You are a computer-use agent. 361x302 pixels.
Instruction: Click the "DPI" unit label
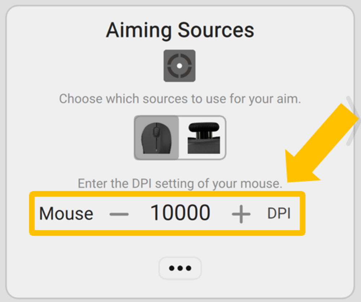(279, 214)
